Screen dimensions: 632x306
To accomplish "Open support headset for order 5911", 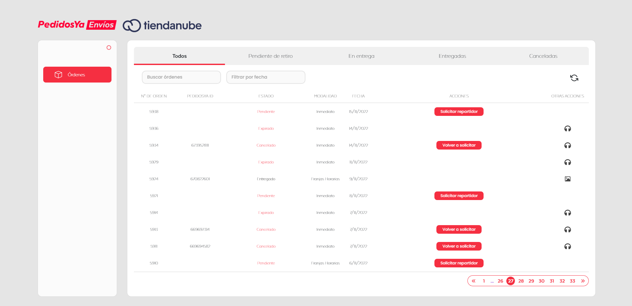I will coord(567,246).
